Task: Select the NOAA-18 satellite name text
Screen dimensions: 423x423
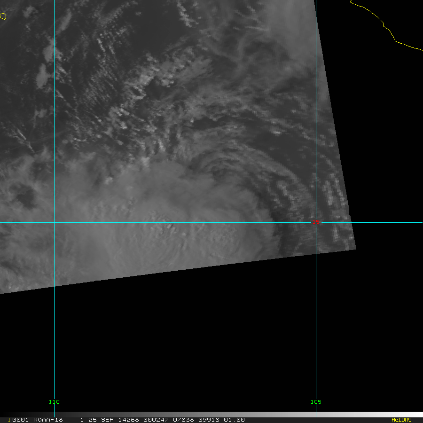Action: 48,420
